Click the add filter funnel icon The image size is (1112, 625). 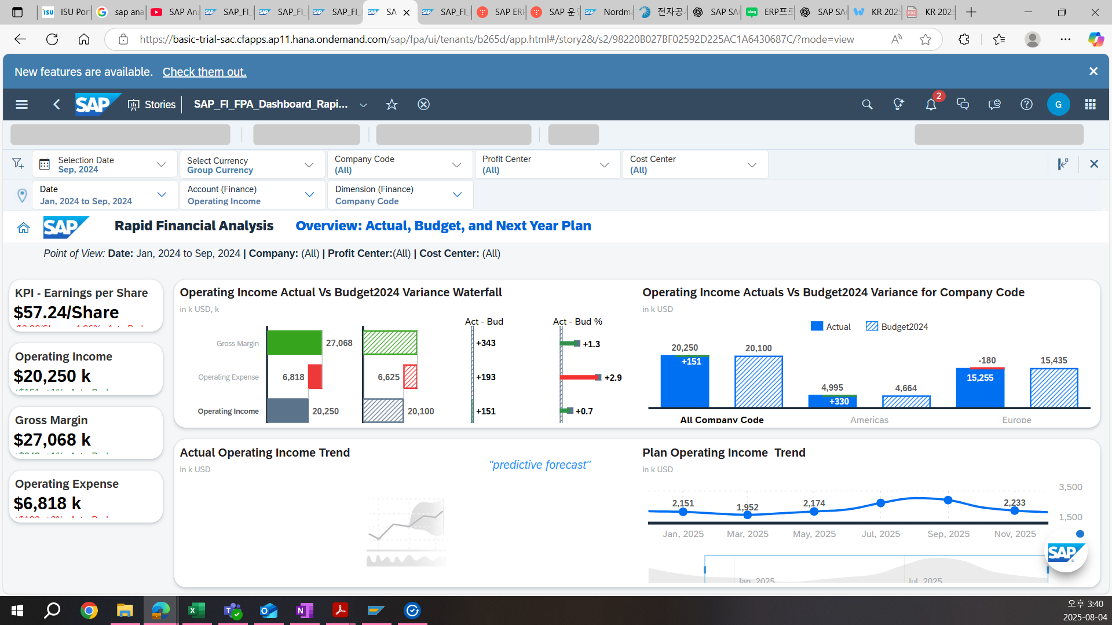coord(18,164)
